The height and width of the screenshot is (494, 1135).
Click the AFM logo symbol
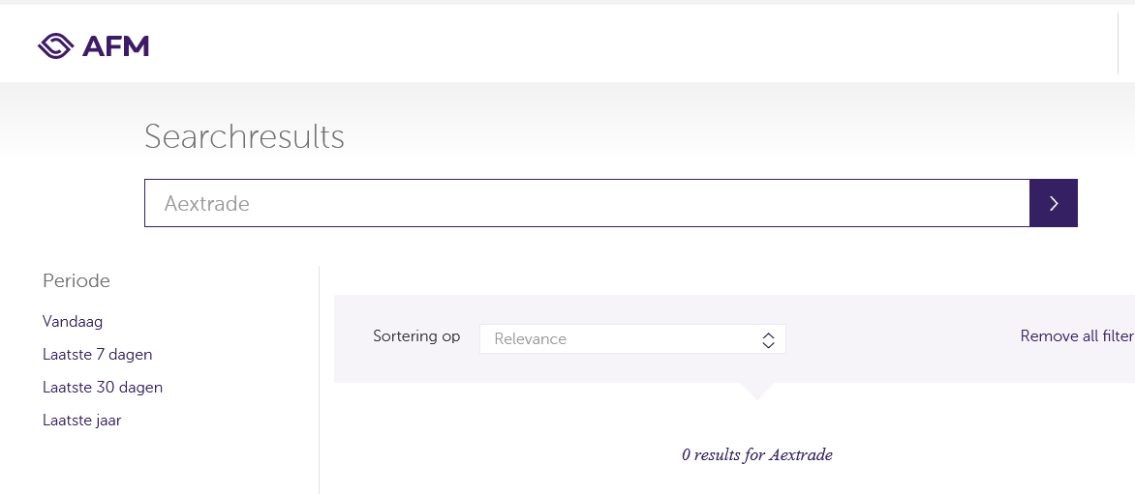click(56, 46)
